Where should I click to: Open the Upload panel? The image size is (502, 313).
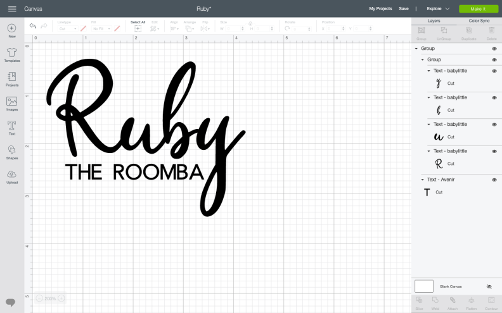[x=12, y=177]
